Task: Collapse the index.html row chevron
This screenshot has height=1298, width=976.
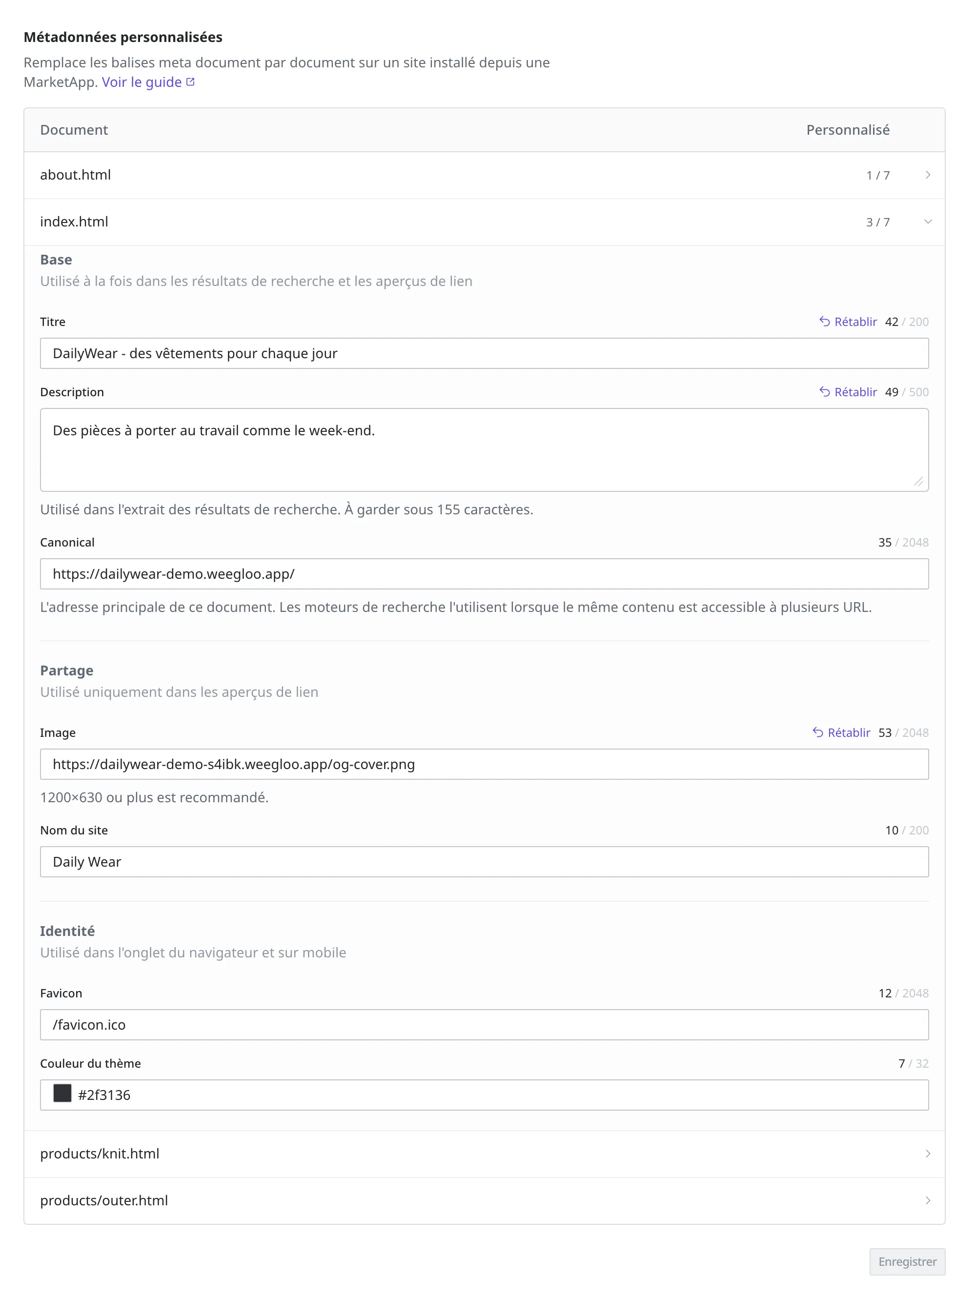Action: coord(928,222)
